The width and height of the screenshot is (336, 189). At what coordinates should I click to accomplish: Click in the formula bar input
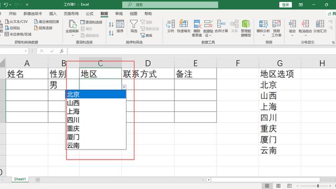202,51
